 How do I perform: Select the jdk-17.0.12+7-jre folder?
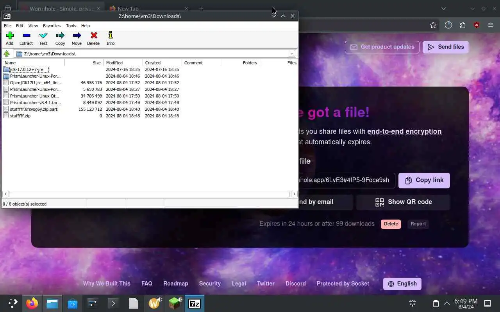(27, 69)
